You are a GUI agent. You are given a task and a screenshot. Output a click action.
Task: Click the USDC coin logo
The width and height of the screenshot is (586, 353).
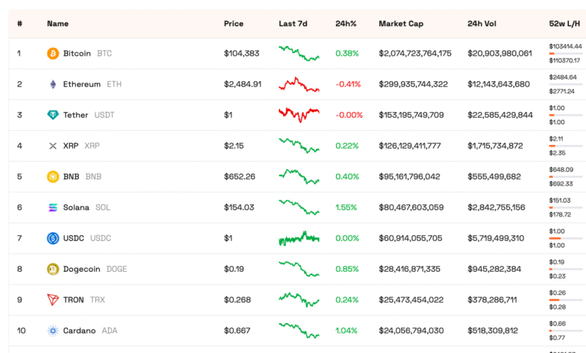click(x=53, y=238)
